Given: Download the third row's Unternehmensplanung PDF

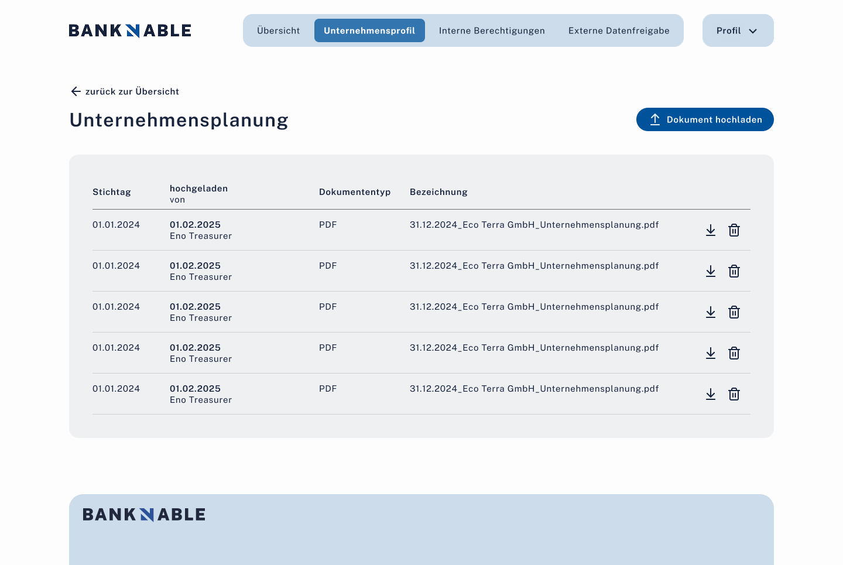Looking at the screenshot, I should [711, 312].
